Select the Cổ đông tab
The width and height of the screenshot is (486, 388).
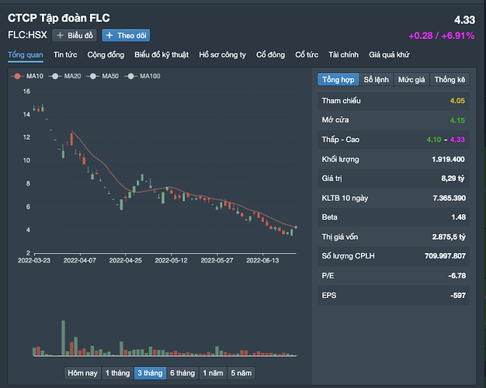pyautogui.click(x=271, y=55)
